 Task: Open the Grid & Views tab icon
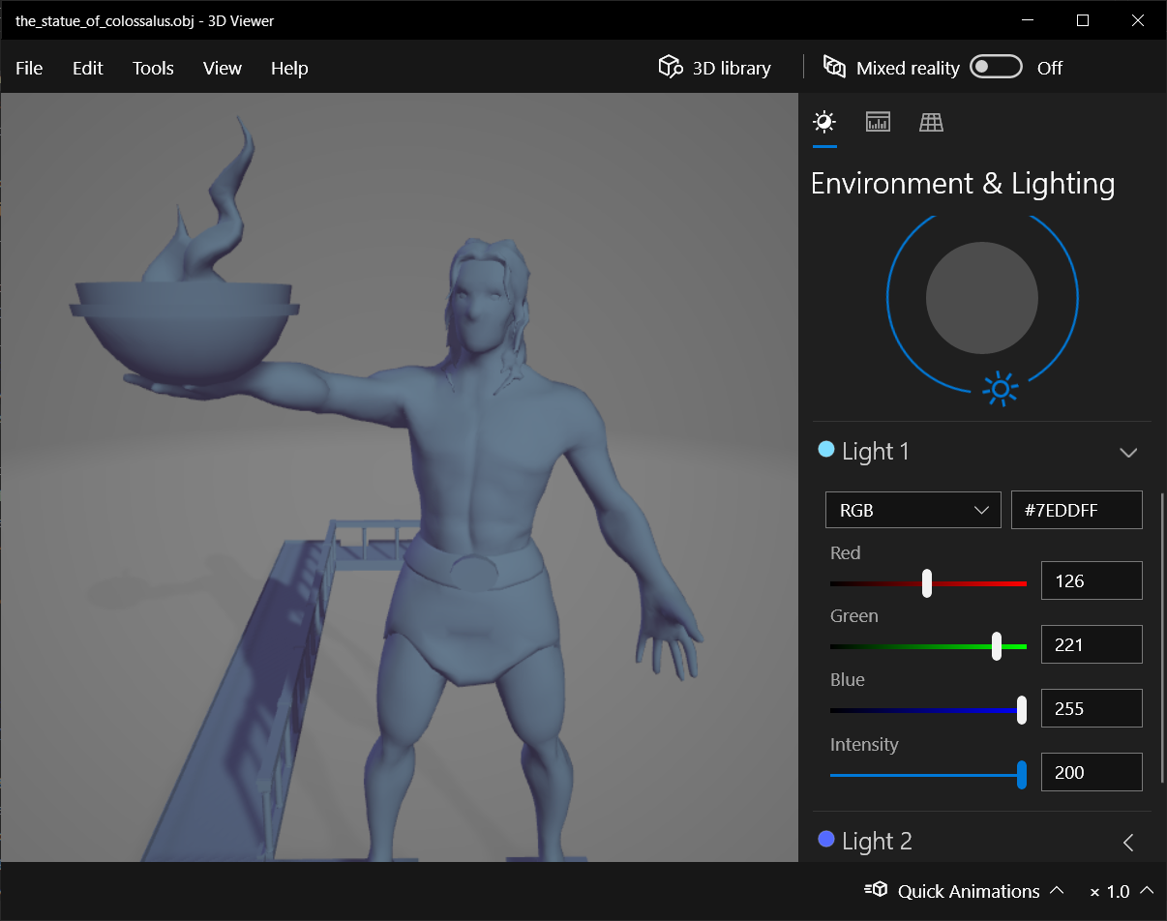click(931, 122)
